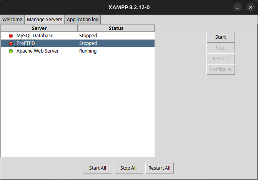Screen dimensions: 258x180
Task: Click the Running status of Apache
Action: click(88, 51)
